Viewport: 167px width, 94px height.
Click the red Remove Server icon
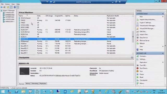click(138, 40)
